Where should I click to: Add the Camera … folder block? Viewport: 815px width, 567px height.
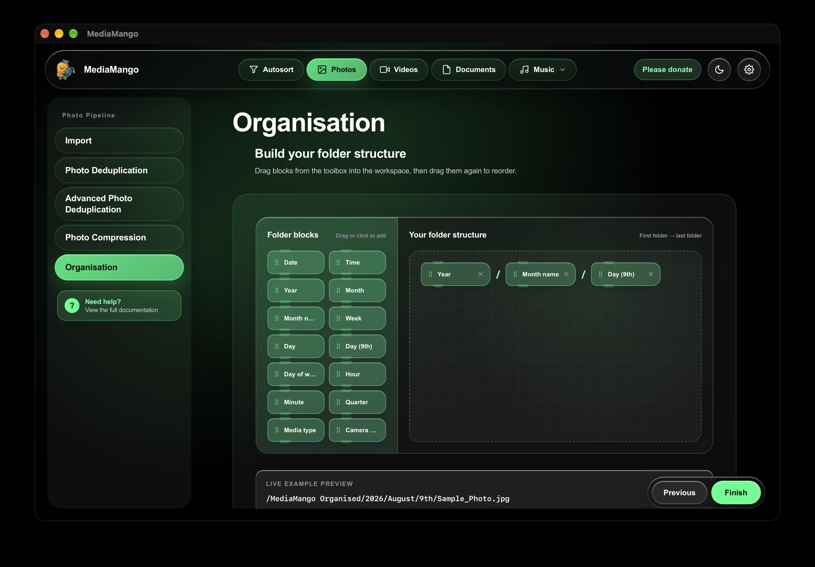click(357, 430)
